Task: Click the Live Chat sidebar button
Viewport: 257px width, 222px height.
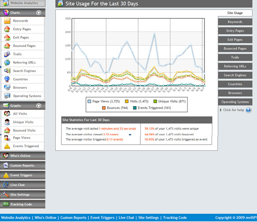Action: pos(23,185)
